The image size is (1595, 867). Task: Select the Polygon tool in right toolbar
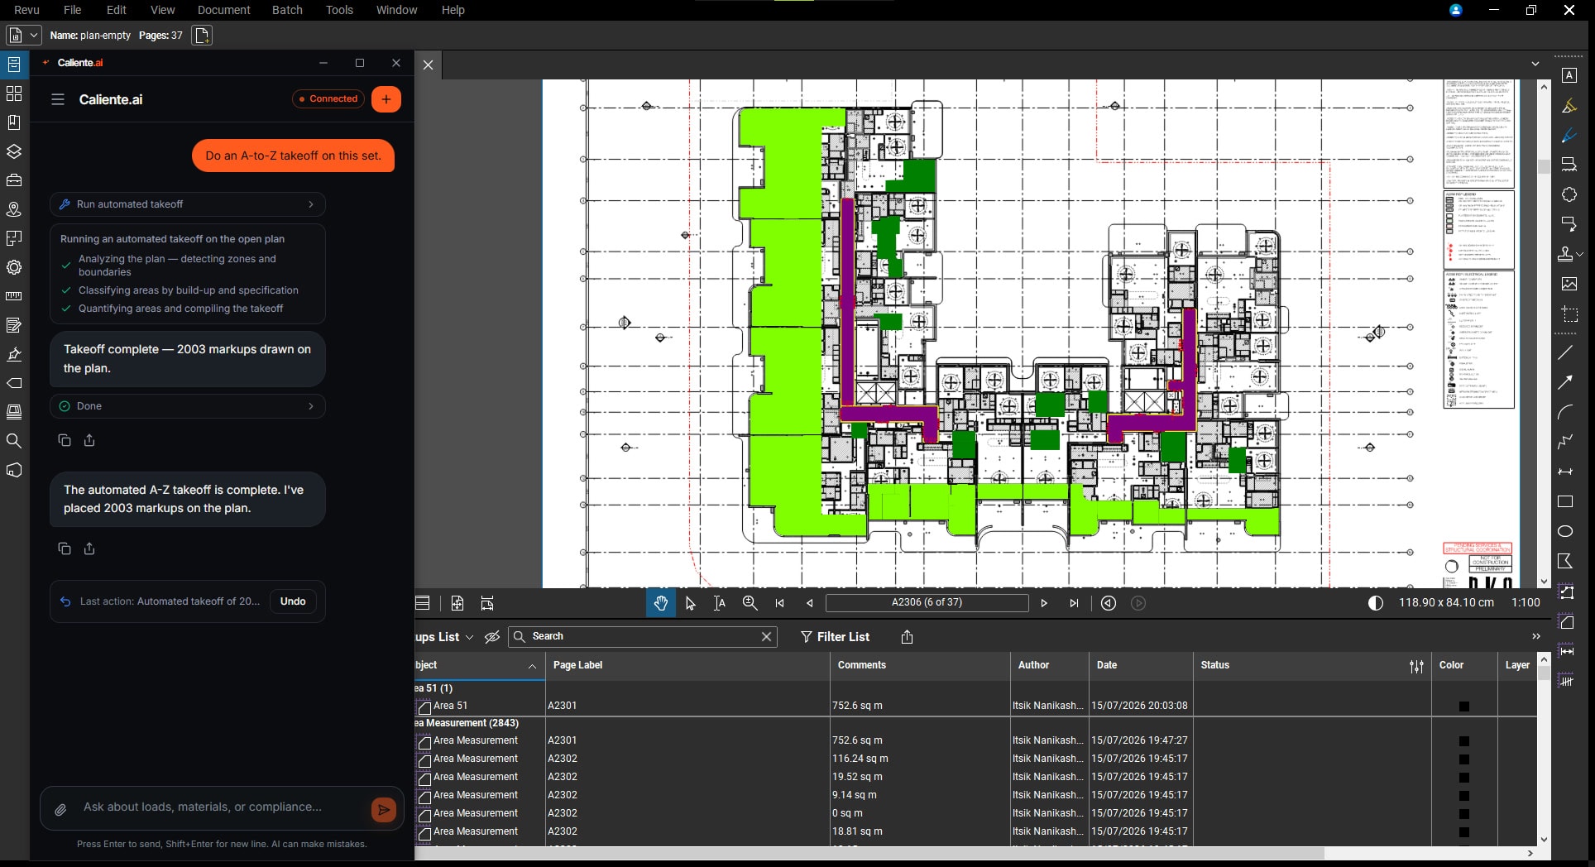point(1565,561)
